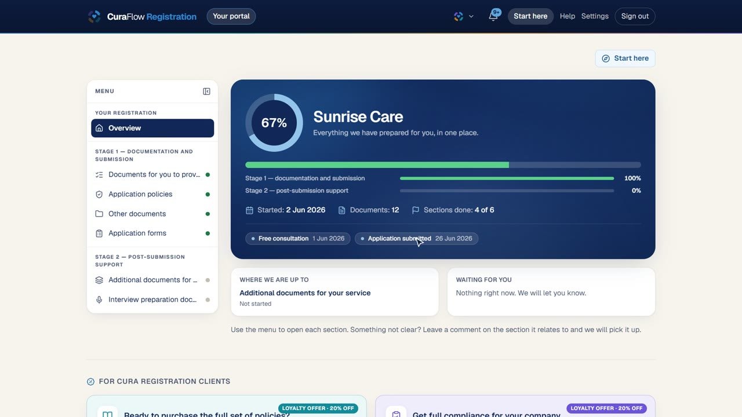742x417 pixels.
Task: Click the badge icon beside For Cura Registration Clients
Action: tap(90, 382)
